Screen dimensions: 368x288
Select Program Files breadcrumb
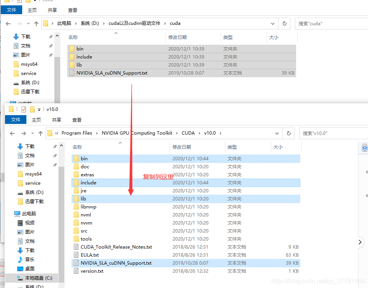pyautogui.click(x=77, y=133)
